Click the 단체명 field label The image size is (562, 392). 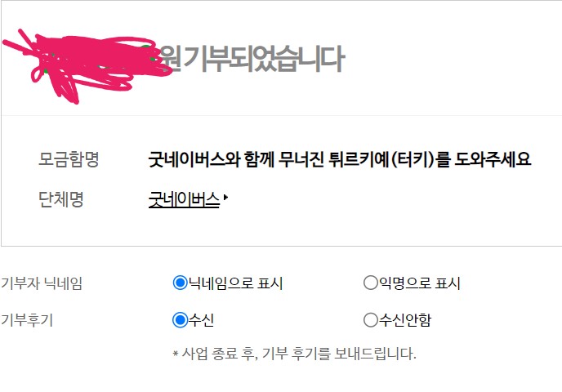(61, 199)
